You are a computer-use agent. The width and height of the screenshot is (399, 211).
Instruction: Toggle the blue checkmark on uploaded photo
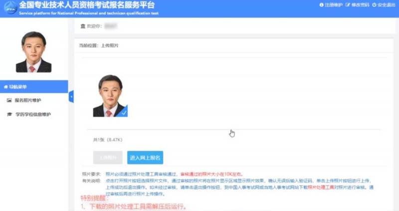pos(123,112)
